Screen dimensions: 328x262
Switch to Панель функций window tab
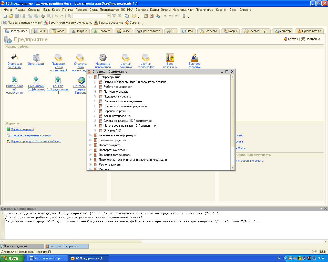pyautogui.click(x=22, y=246)
